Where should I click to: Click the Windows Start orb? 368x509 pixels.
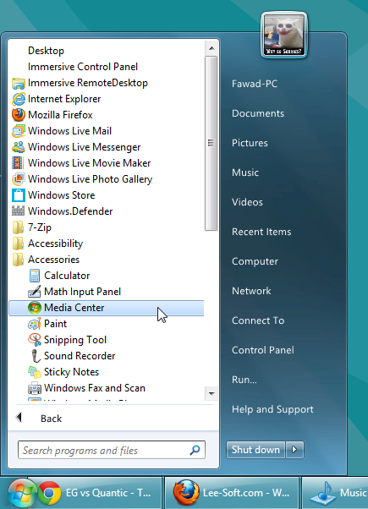click(21, 494)
